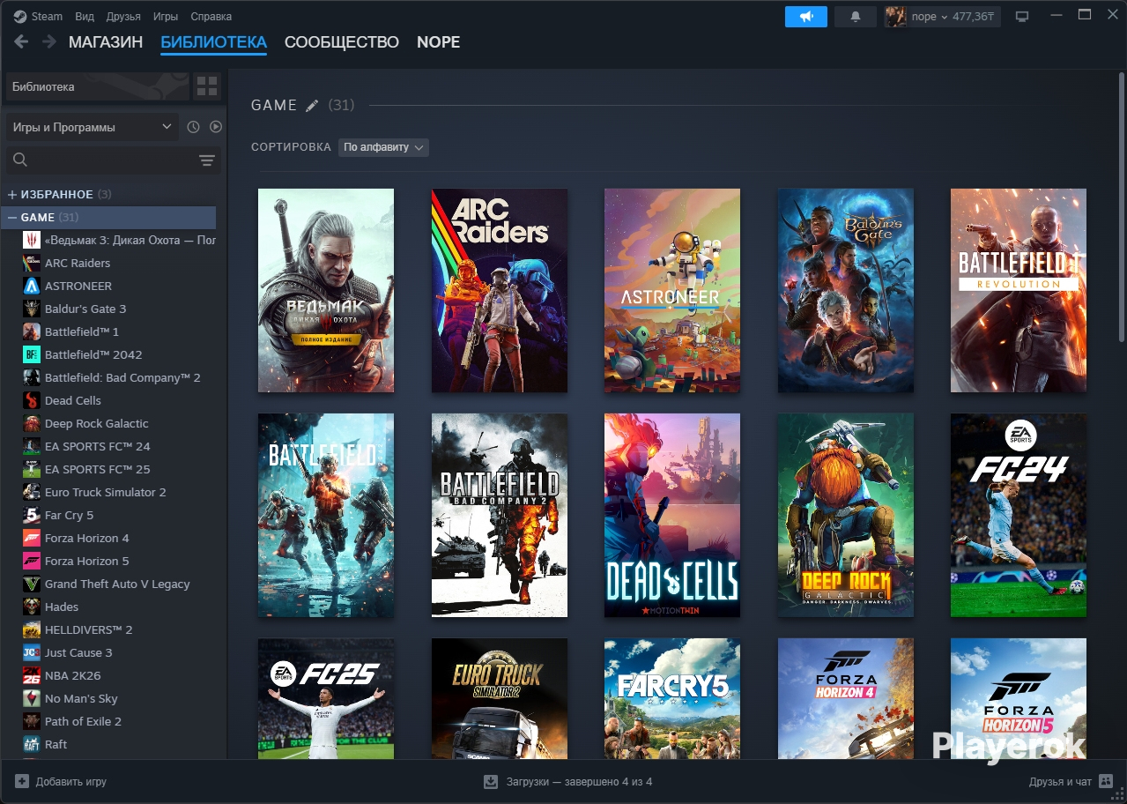The height and width of the screenshot is (804, 1127).
Task: Select Euro Truck Simulator 2 entry
Action: coord(106,492)
